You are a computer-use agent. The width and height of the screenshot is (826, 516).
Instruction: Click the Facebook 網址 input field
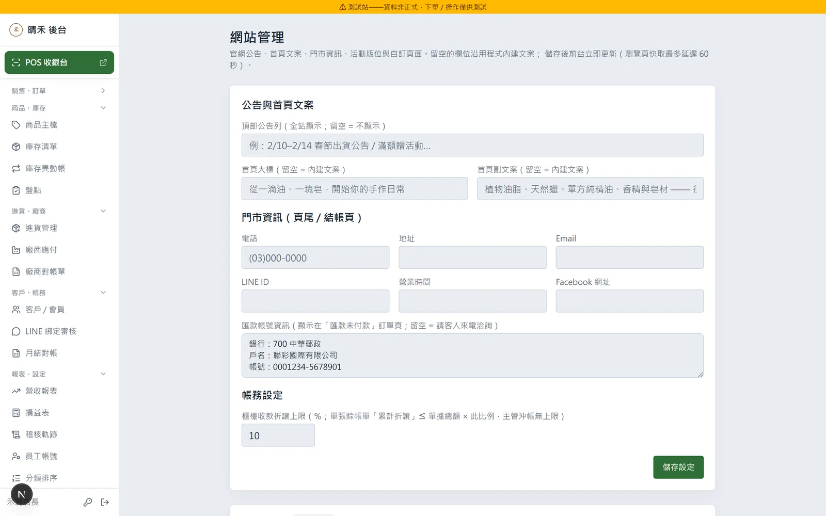tap(629, 301)
